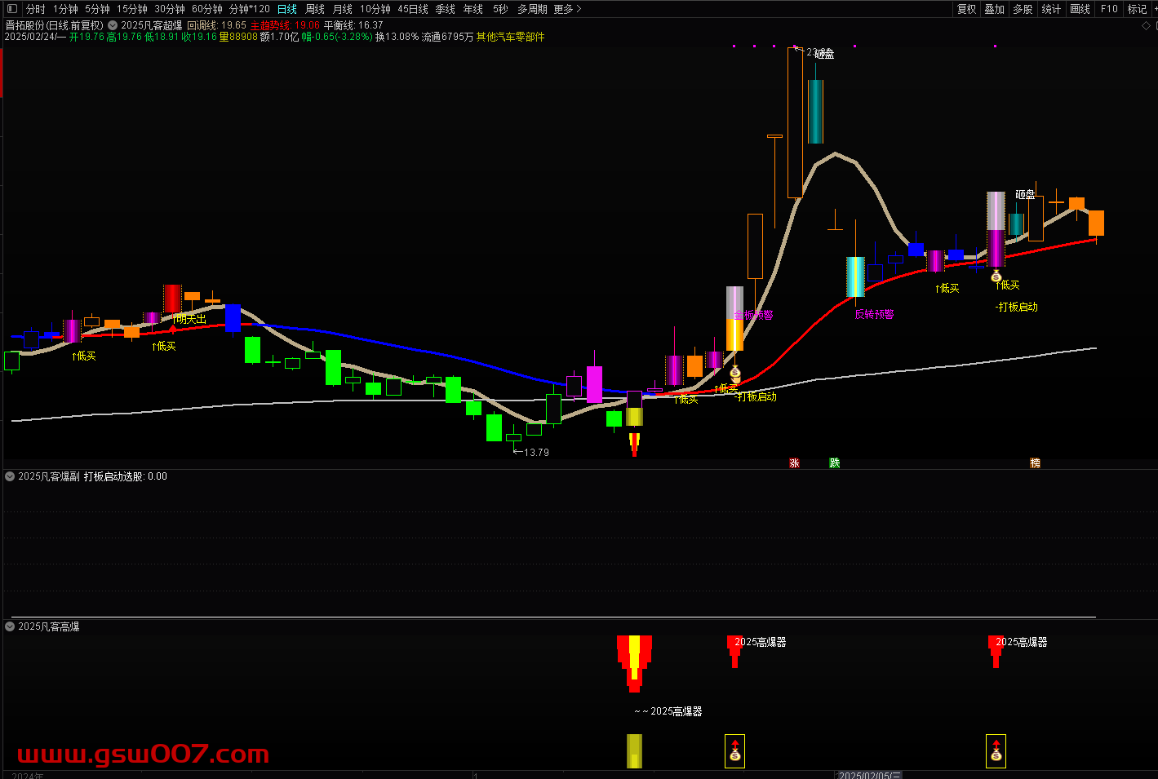Click the magenta 反转预警 label
Screen dimensions: 1158x779
(x=874, y=314)
